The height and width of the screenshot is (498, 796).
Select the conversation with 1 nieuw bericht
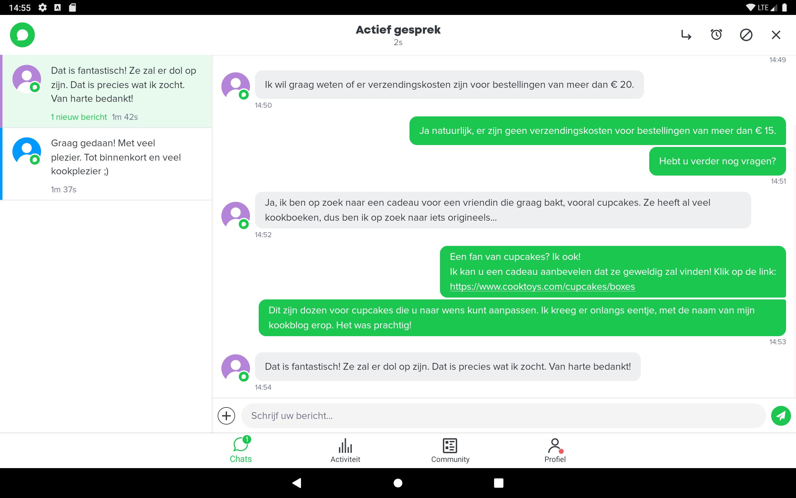[x=106, y=91]
